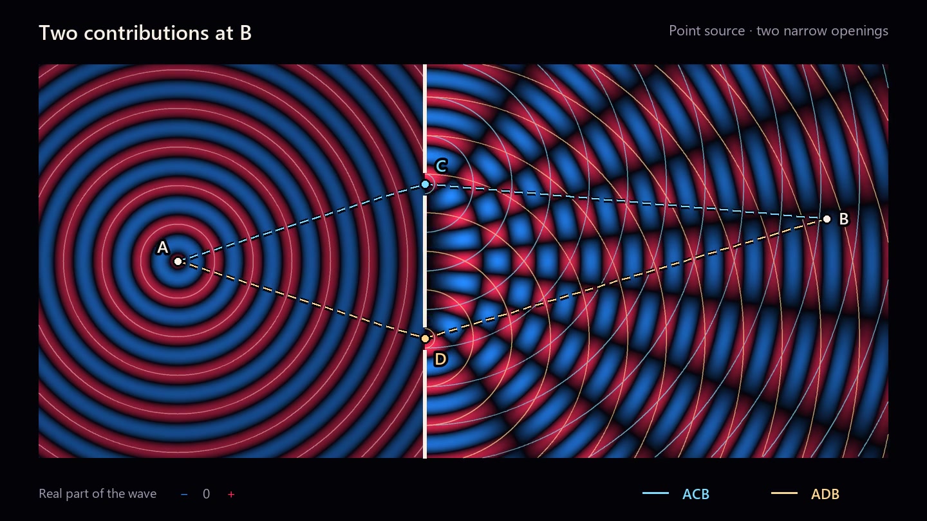This screenshot has width=927, height=521.
Task: Select the blue dot at opening C
Action: pos(425,185)
